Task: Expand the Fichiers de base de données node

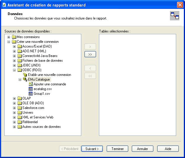Action: click(14, 61)
